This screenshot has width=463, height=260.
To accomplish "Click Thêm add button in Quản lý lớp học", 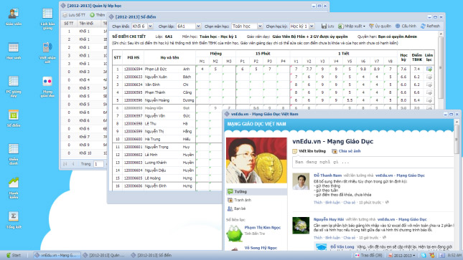I will pos(97,15).
